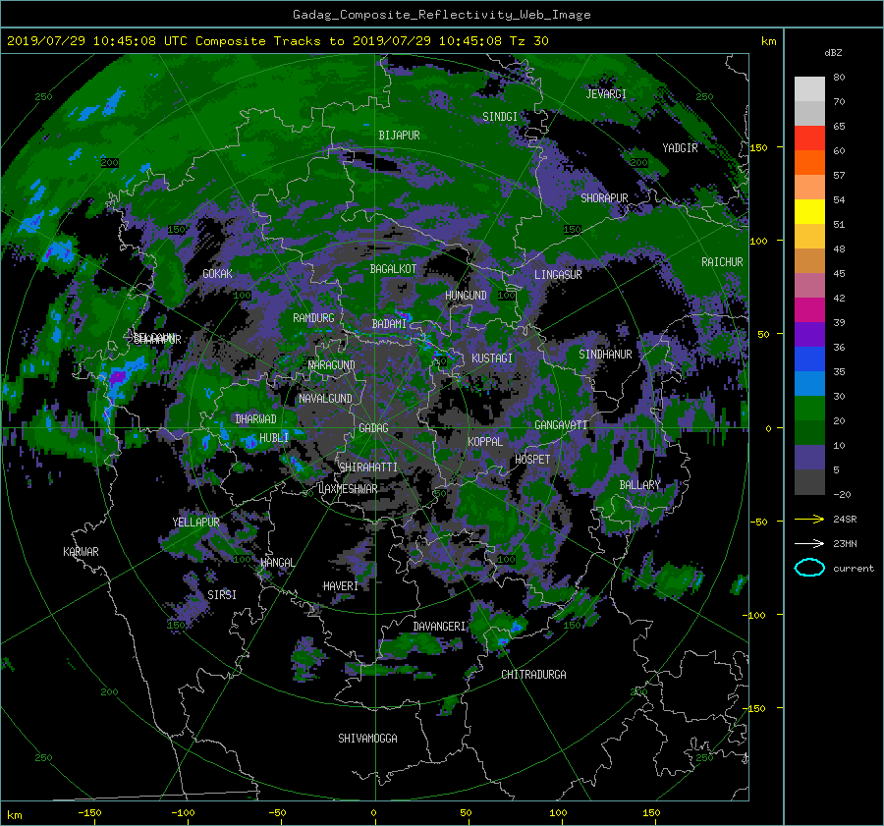The height and width of the screenshot is (826, 884).
Task: Click the HOSPET city label
Action: click(x=532, y=460)
